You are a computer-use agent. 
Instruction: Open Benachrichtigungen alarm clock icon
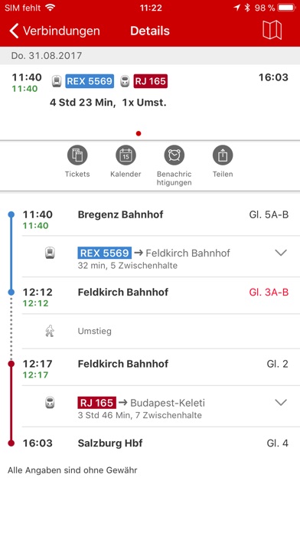tap(174, 155)
